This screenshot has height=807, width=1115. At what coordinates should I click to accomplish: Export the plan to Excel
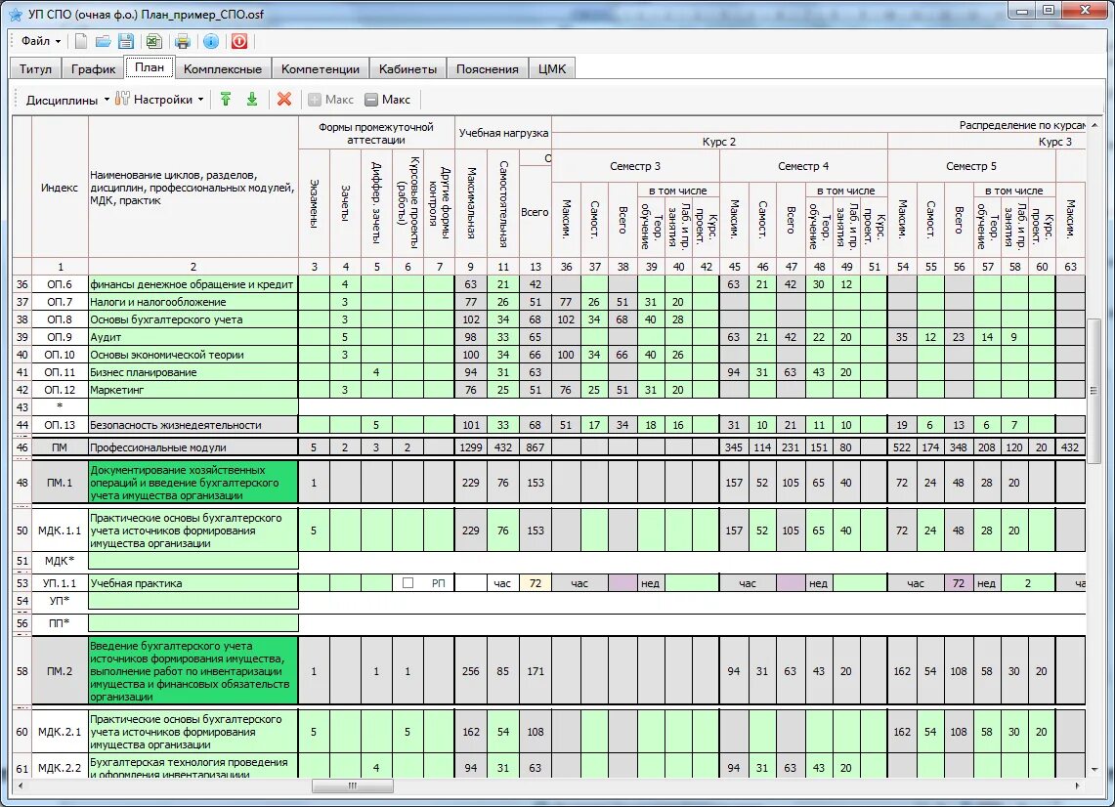point(154,41)
